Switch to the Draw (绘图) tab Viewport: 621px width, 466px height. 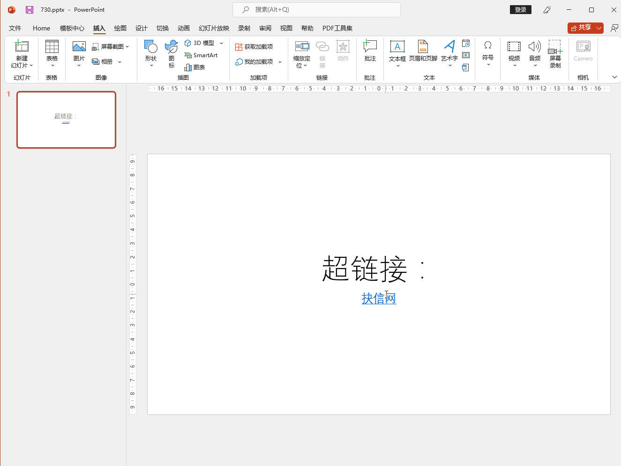click(120, 28)
